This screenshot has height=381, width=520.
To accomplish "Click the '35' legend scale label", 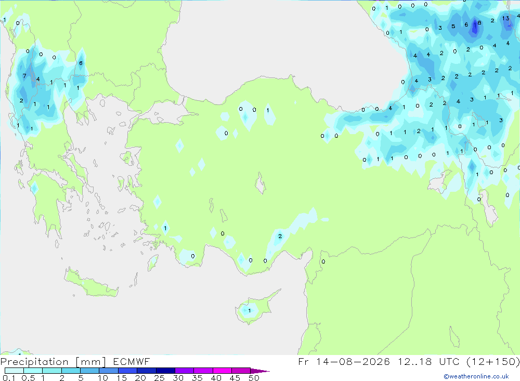I will [x=197, y=378].
